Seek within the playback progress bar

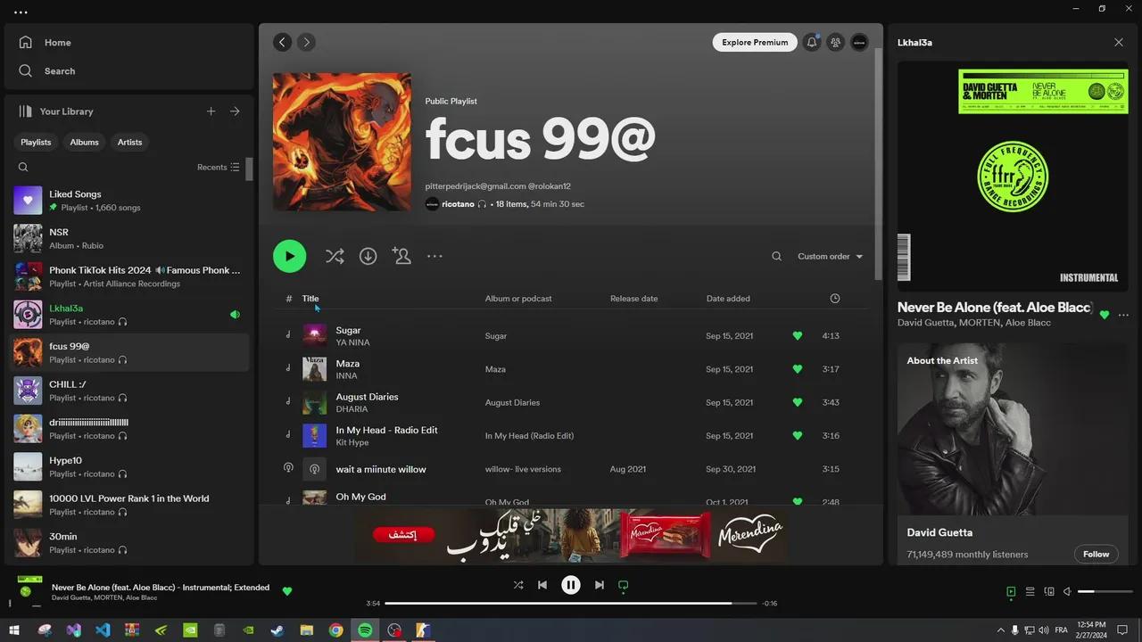click(x=571, y=604)
